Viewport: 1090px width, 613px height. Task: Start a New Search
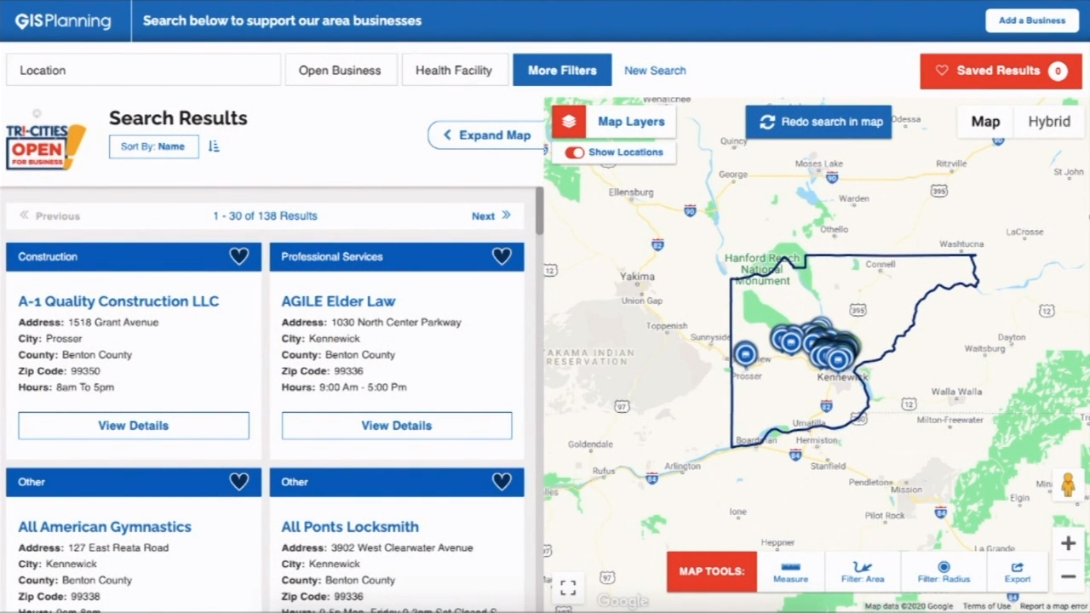tap(655, 71)
